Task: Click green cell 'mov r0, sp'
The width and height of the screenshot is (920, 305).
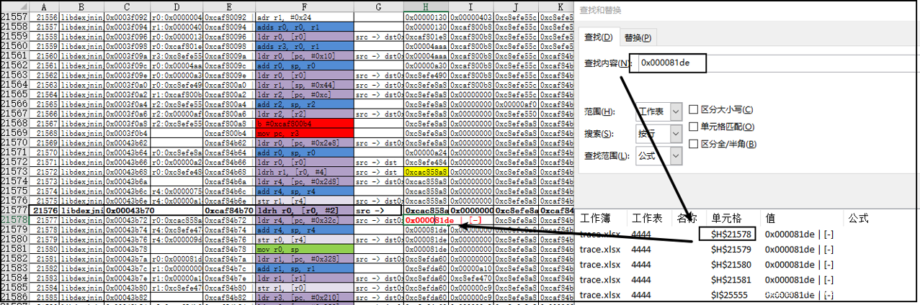Action: point(304,249)
